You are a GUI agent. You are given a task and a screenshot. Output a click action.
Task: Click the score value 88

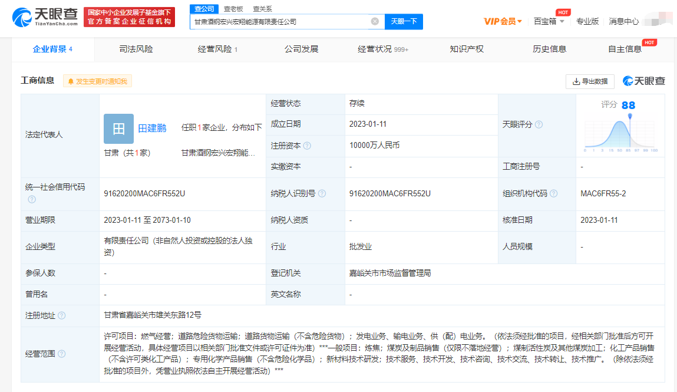[x=628, y=105]
